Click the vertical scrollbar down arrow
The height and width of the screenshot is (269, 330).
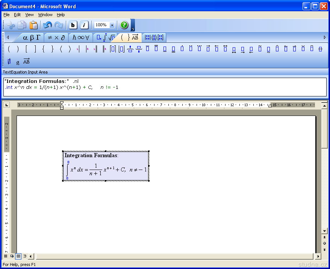pyautogui.click(x=324, y=231)
